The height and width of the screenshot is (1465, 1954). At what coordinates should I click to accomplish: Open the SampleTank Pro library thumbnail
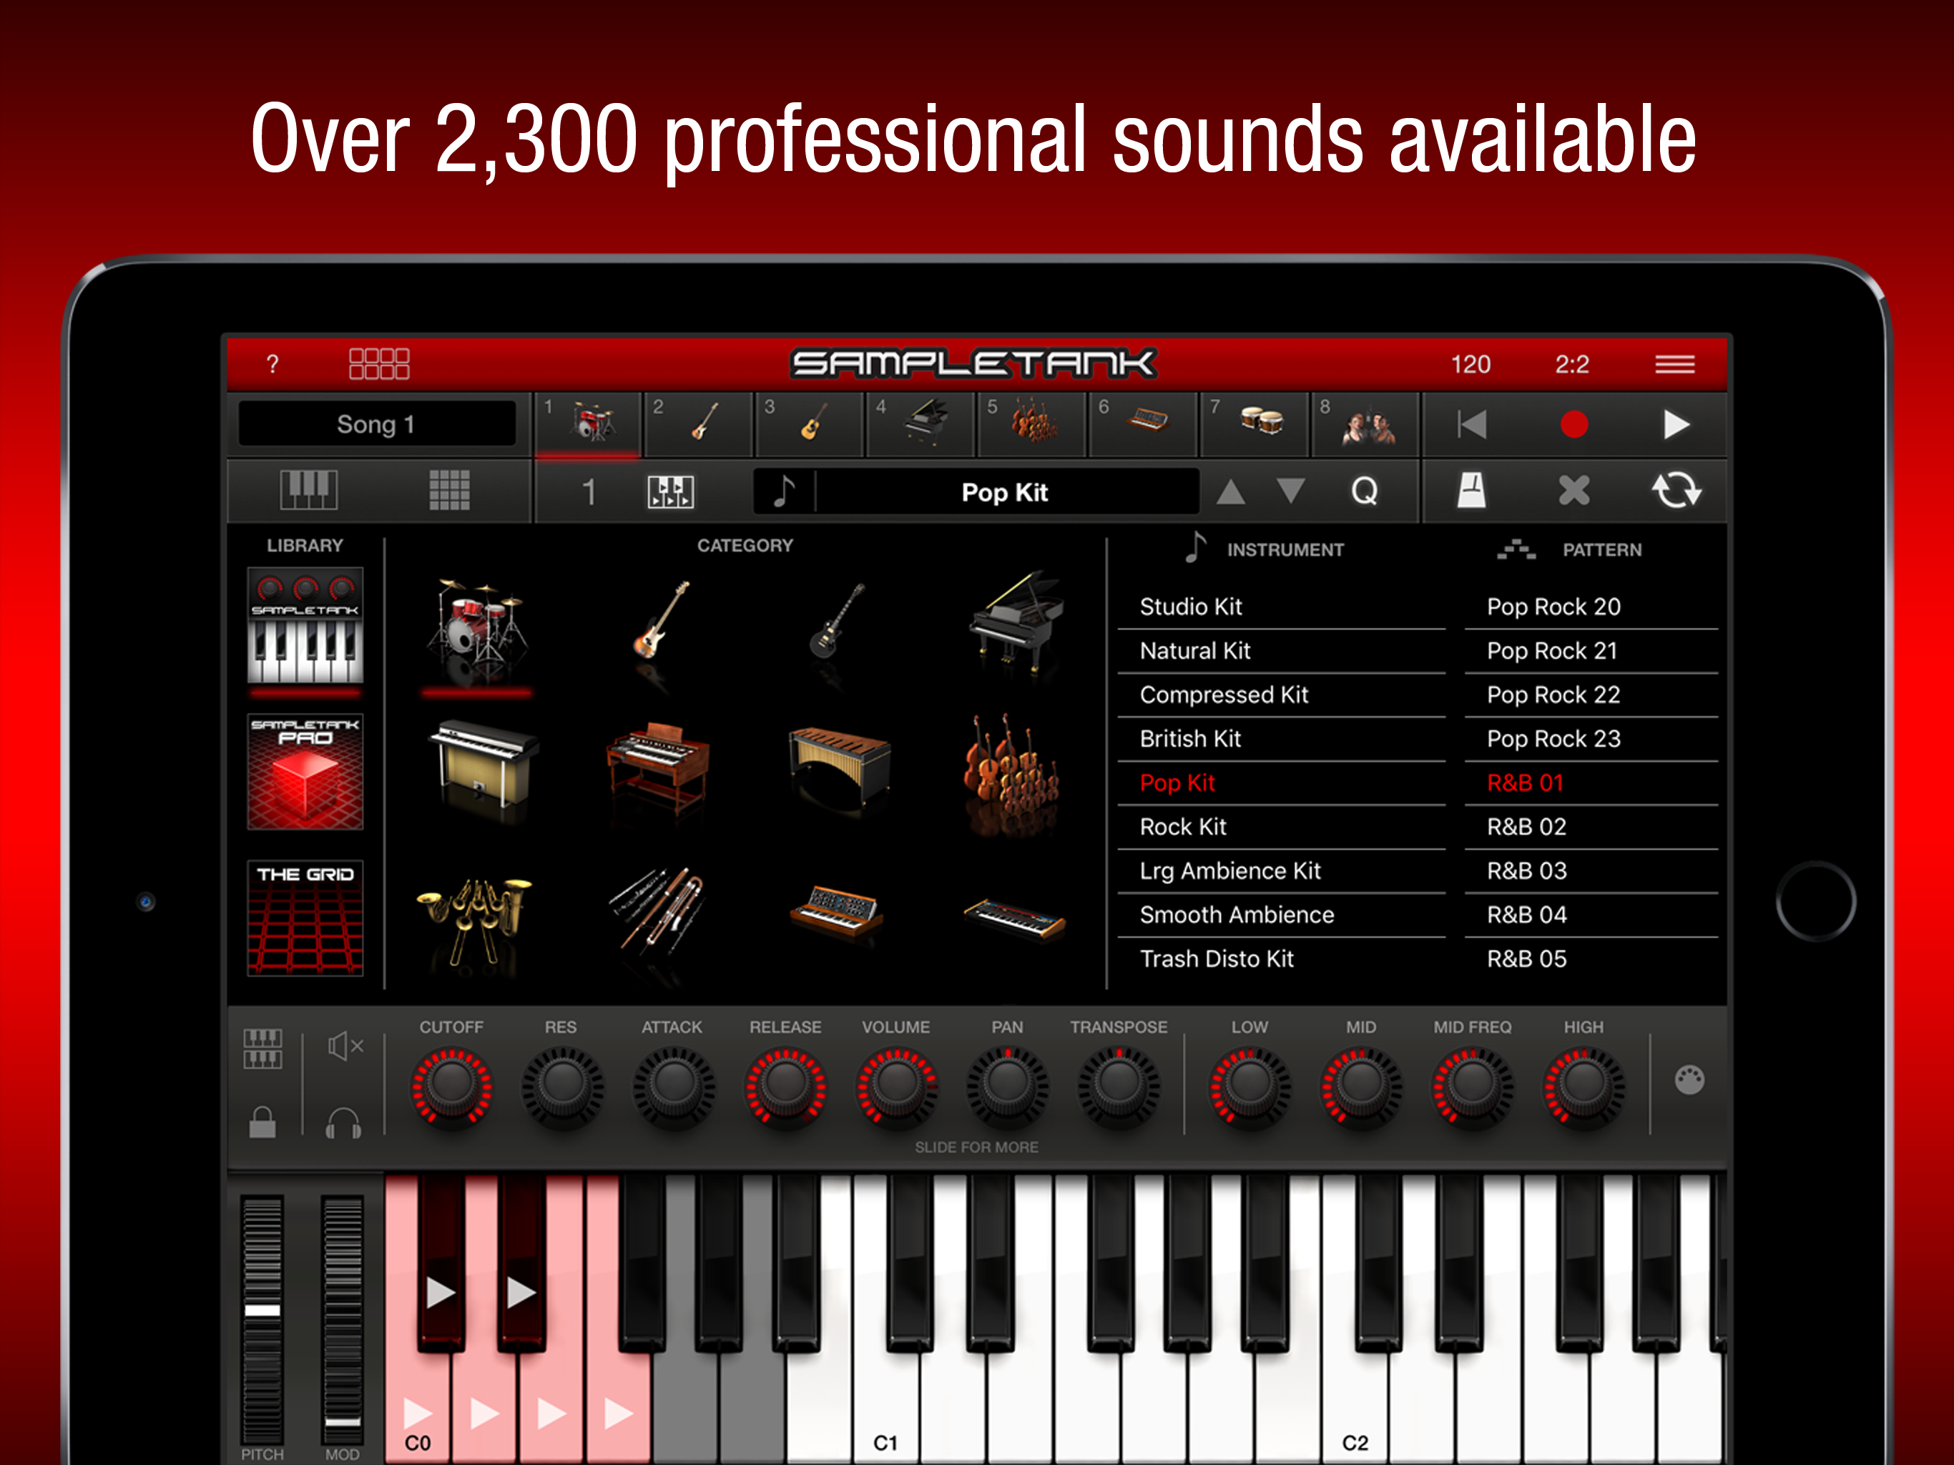click(305, 773)
